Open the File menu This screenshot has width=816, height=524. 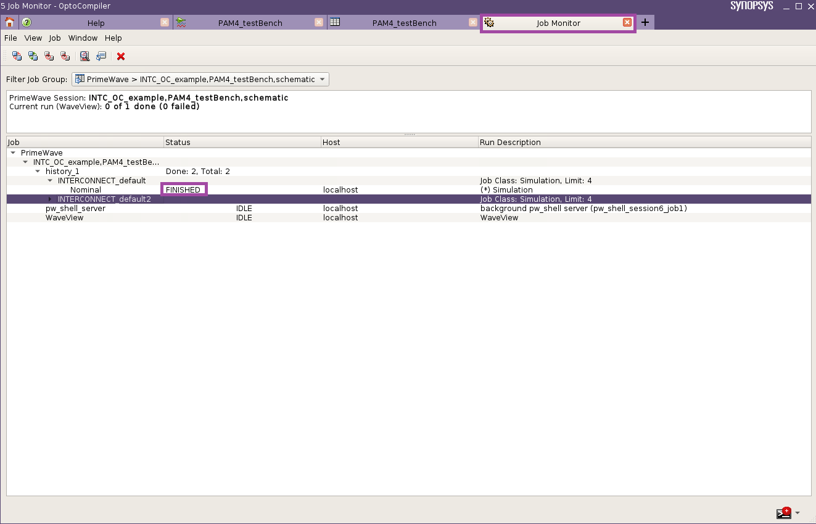click(10, 38)
